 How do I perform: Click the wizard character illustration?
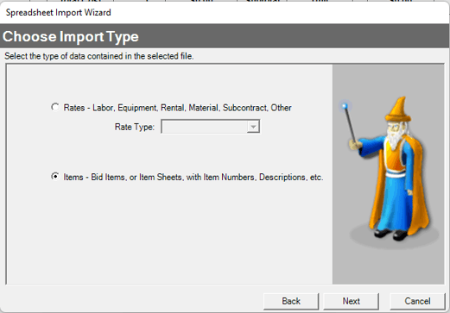[x=389, y=170]
